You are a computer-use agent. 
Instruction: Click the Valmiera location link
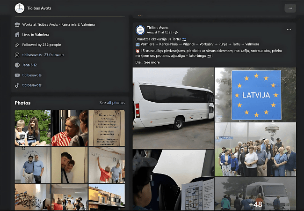click(x=42, y=35)
